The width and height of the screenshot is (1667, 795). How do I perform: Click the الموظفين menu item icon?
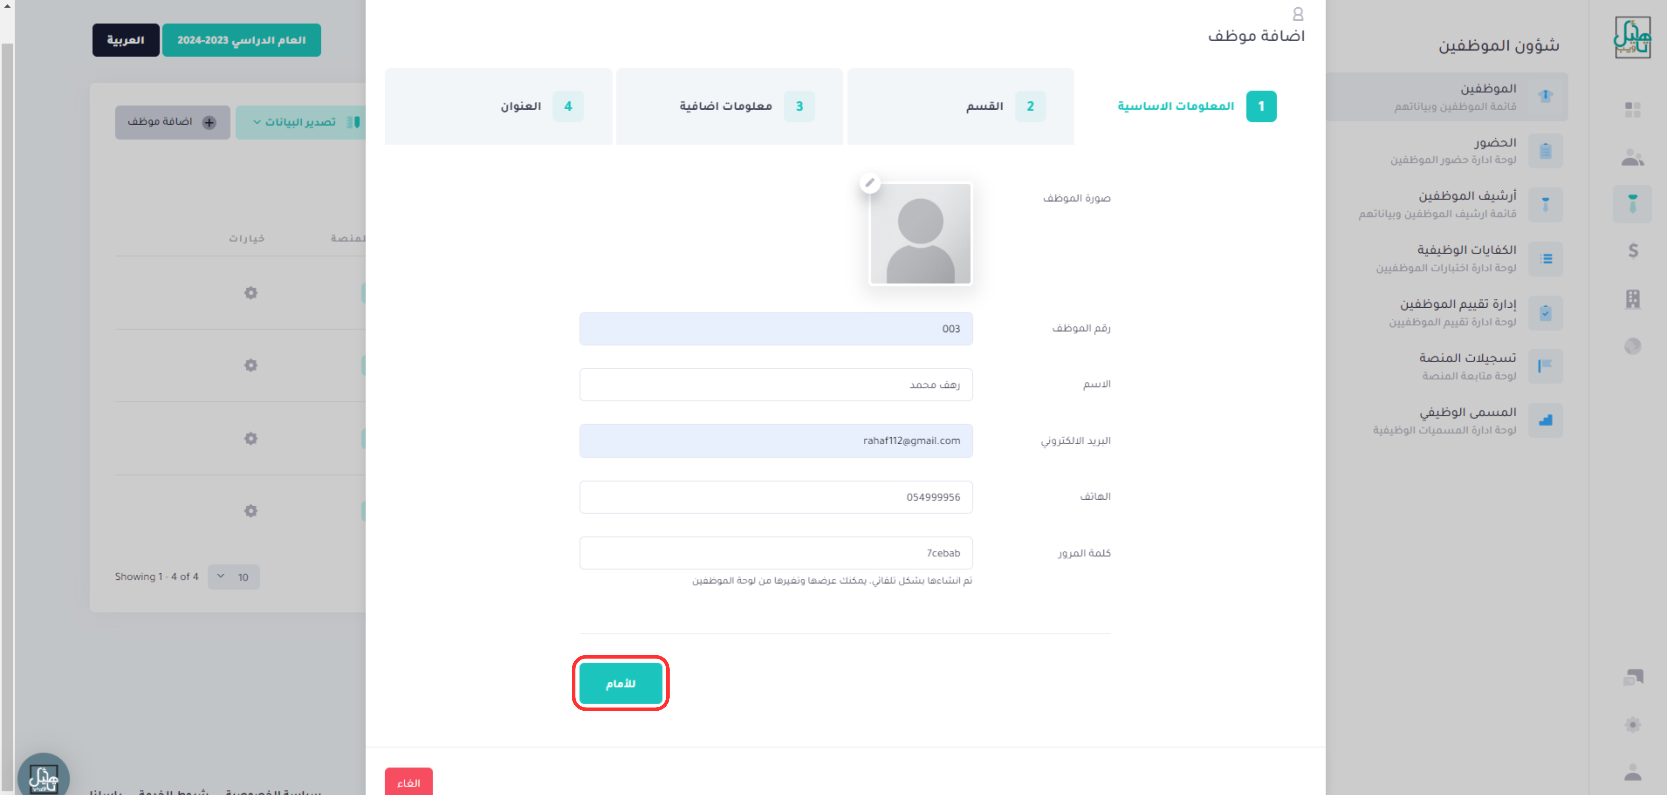coord(1545,96)
